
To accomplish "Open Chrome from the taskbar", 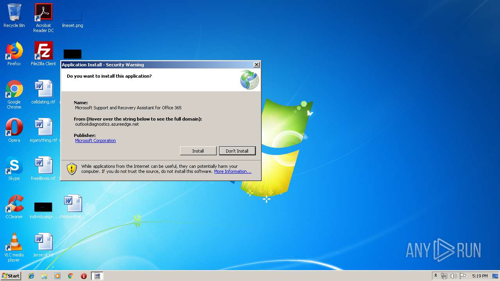I will coord(71,276).
